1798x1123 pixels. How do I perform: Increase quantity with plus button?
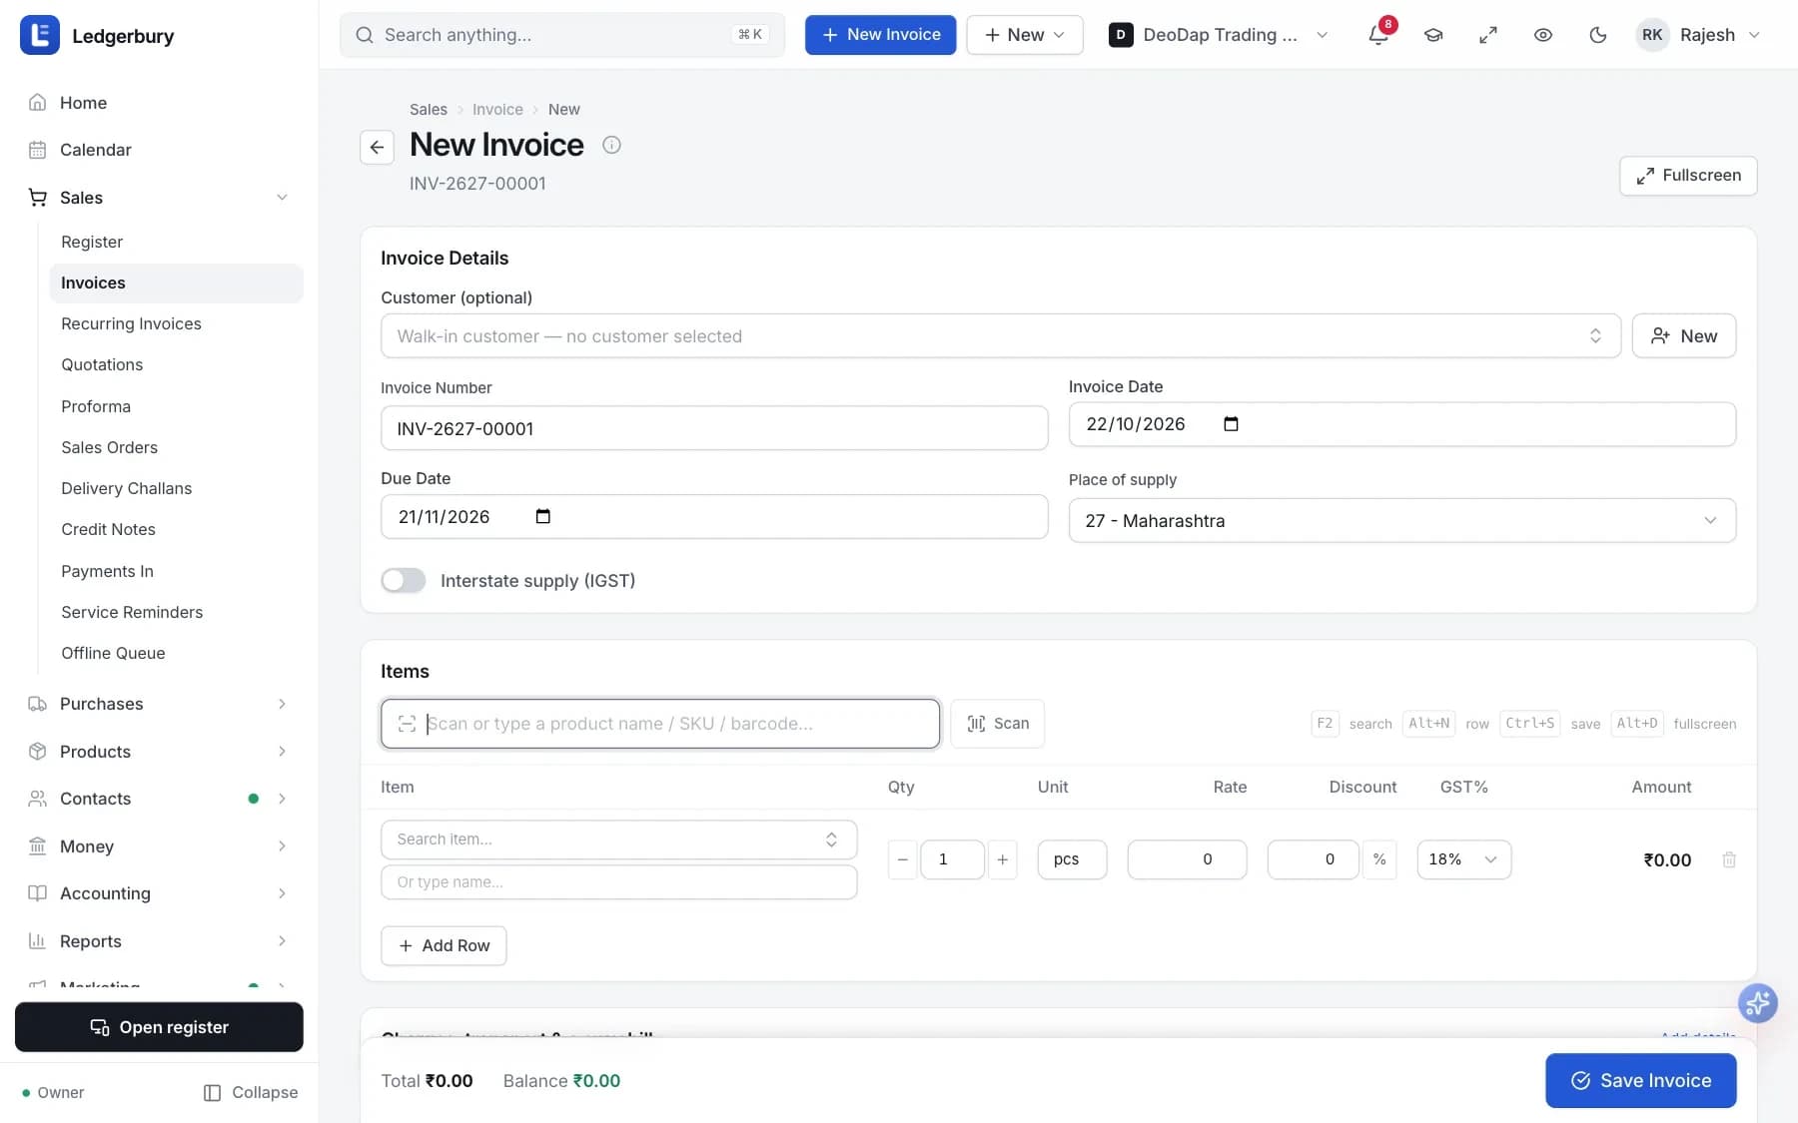(x=1002, y=859)
